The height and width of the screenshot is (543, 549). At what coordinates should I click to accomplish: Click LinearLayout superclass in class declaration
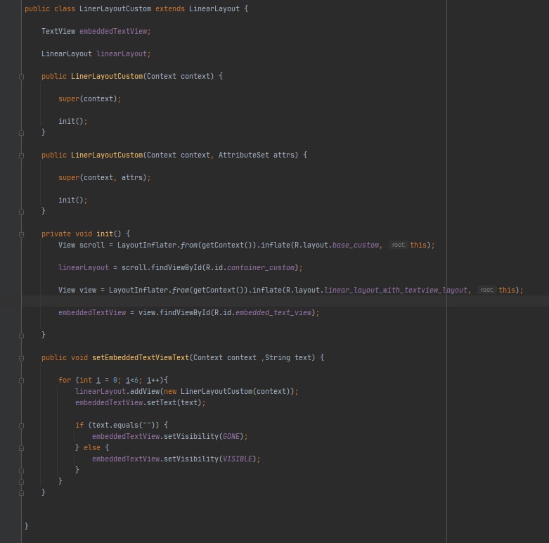coord(214,8)
